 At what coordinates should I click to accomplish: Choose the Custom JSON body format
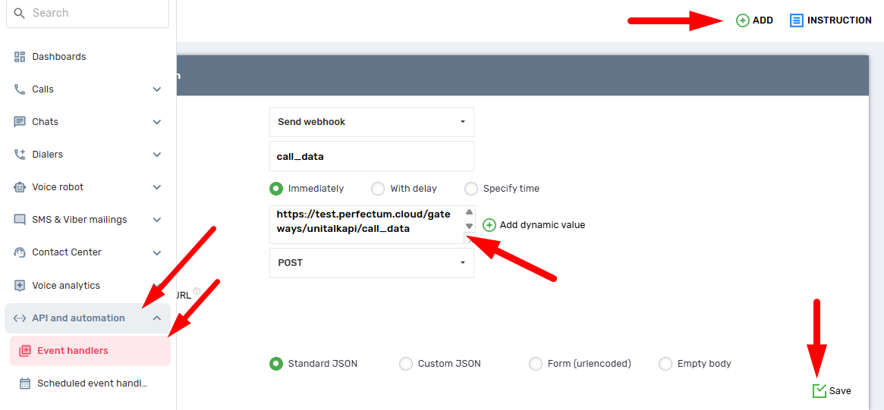click(x=406, y=364)
